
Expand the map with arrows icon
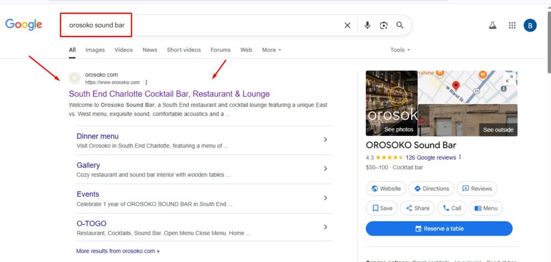tap(508, 79)
